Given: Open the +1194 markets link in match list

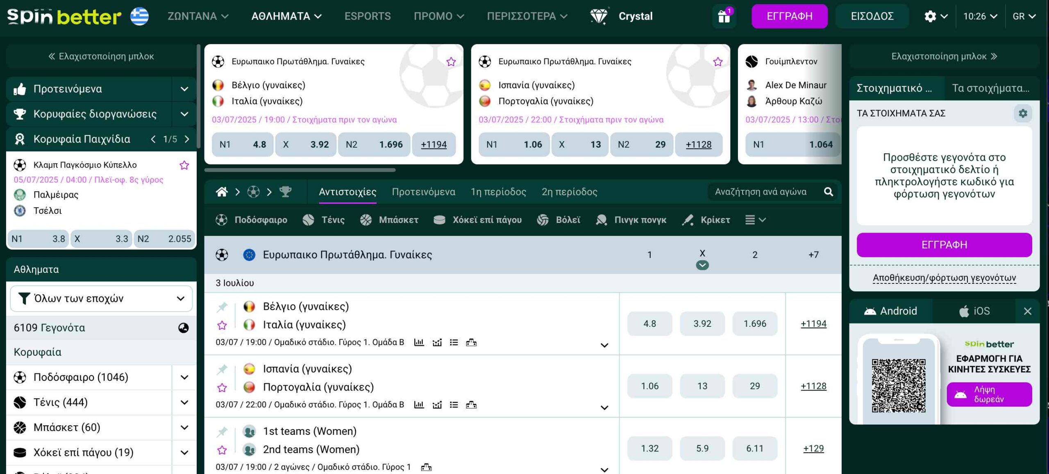Looking at the screenshot, I should tap(813, 324).
